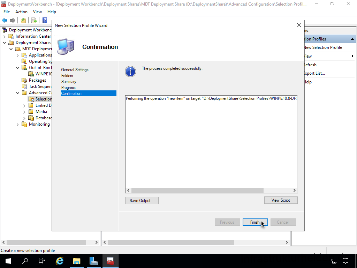
Task: Click Refresh in the Actions pane
Action: click(x=310, y=65)
